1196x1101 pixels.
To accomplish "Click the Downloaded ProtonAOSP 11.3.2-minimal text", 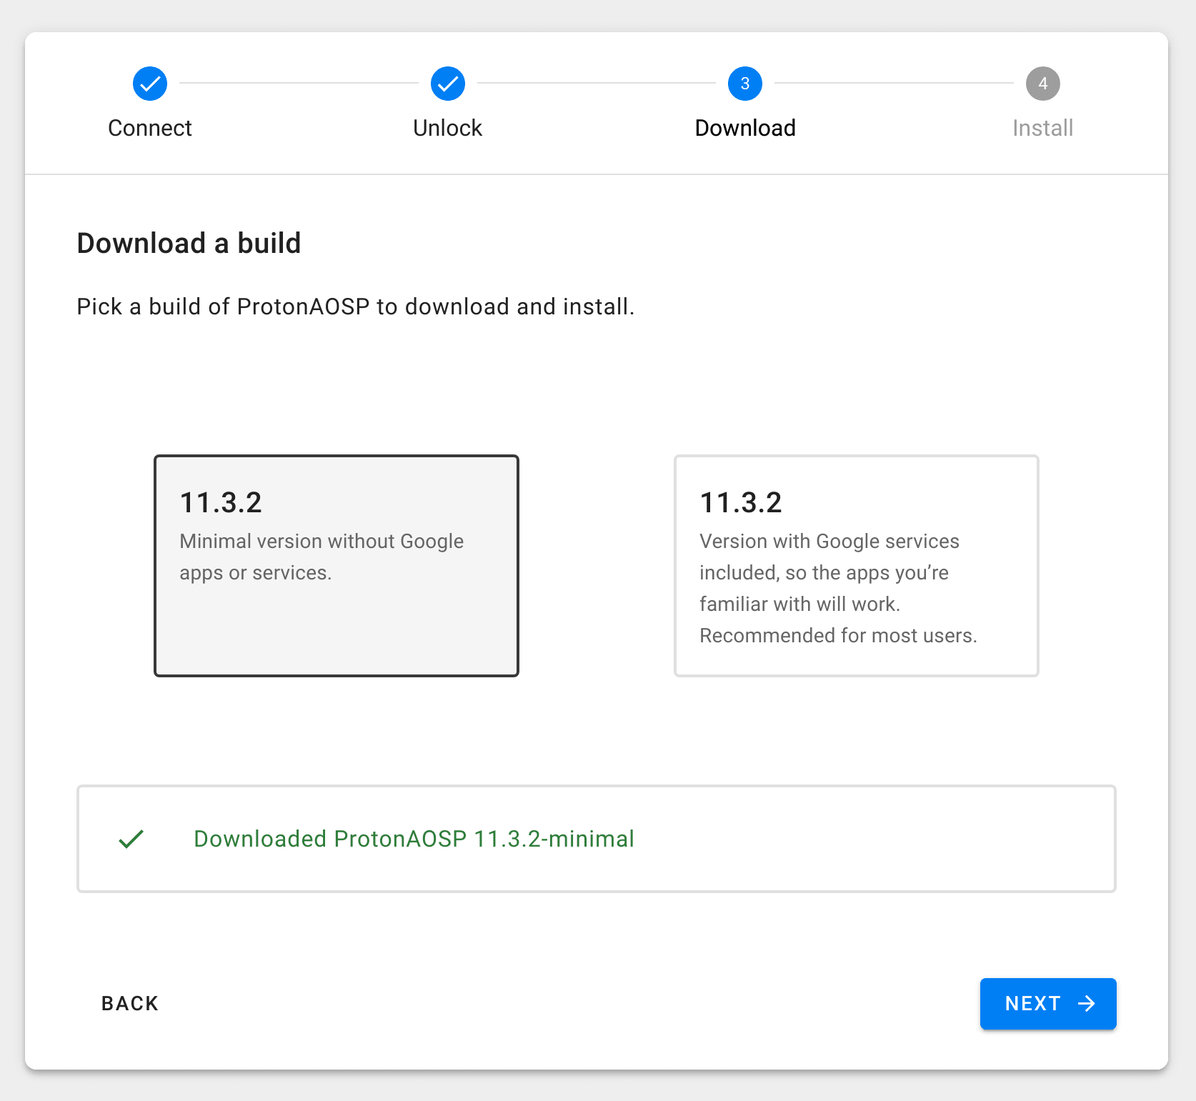I will click(x=414, y=840).
